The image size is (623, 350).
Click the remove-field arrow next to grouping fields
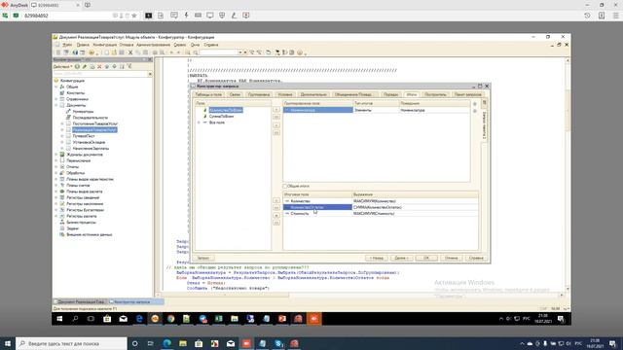coord(276,125)
